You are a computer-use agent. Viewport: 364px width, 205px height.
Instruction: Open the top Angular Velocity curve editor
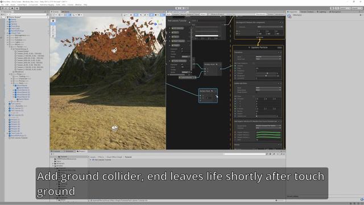tap(268, 133)
